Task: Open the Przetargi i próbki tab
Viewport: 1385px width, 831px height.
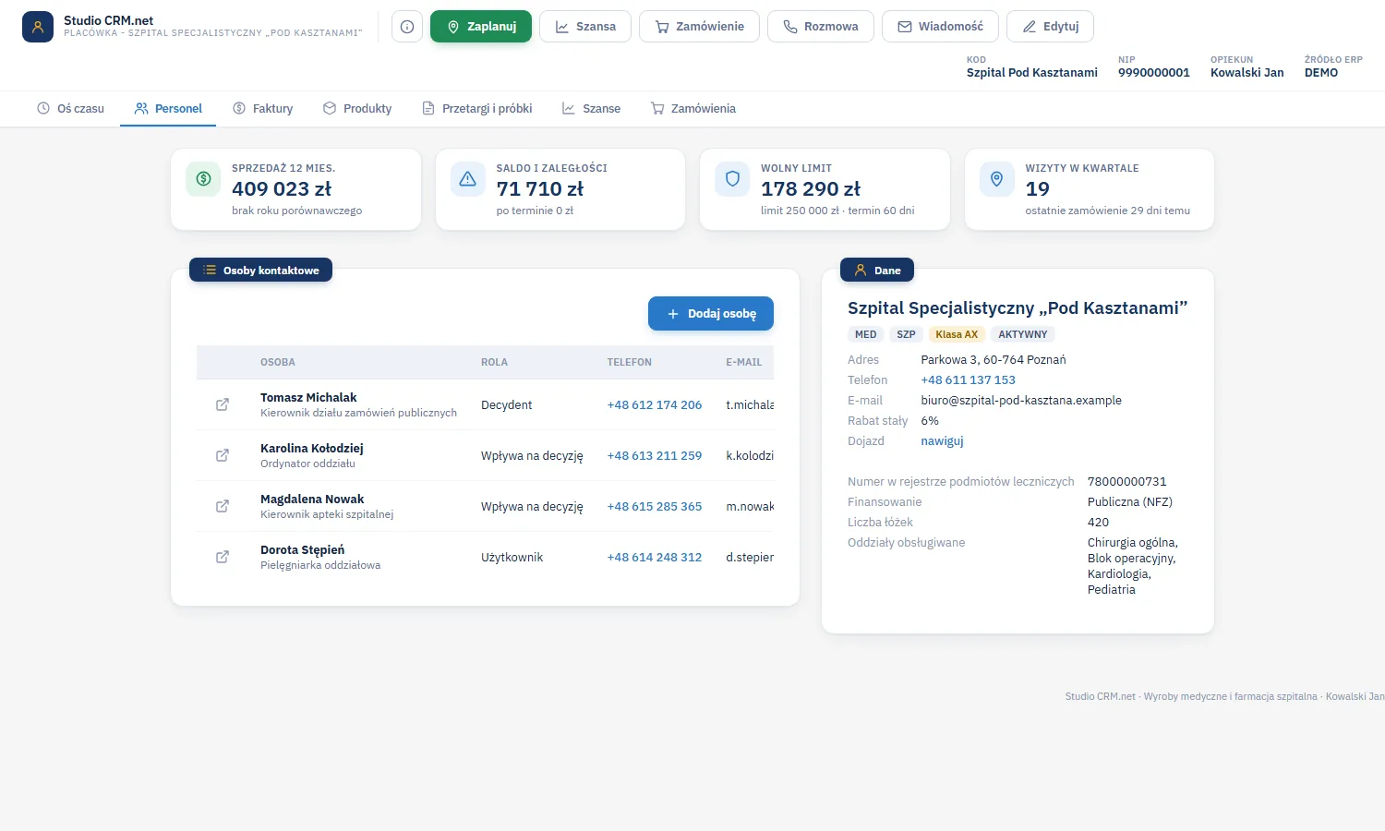Action: pyautogui.click(x=477, y=109)
